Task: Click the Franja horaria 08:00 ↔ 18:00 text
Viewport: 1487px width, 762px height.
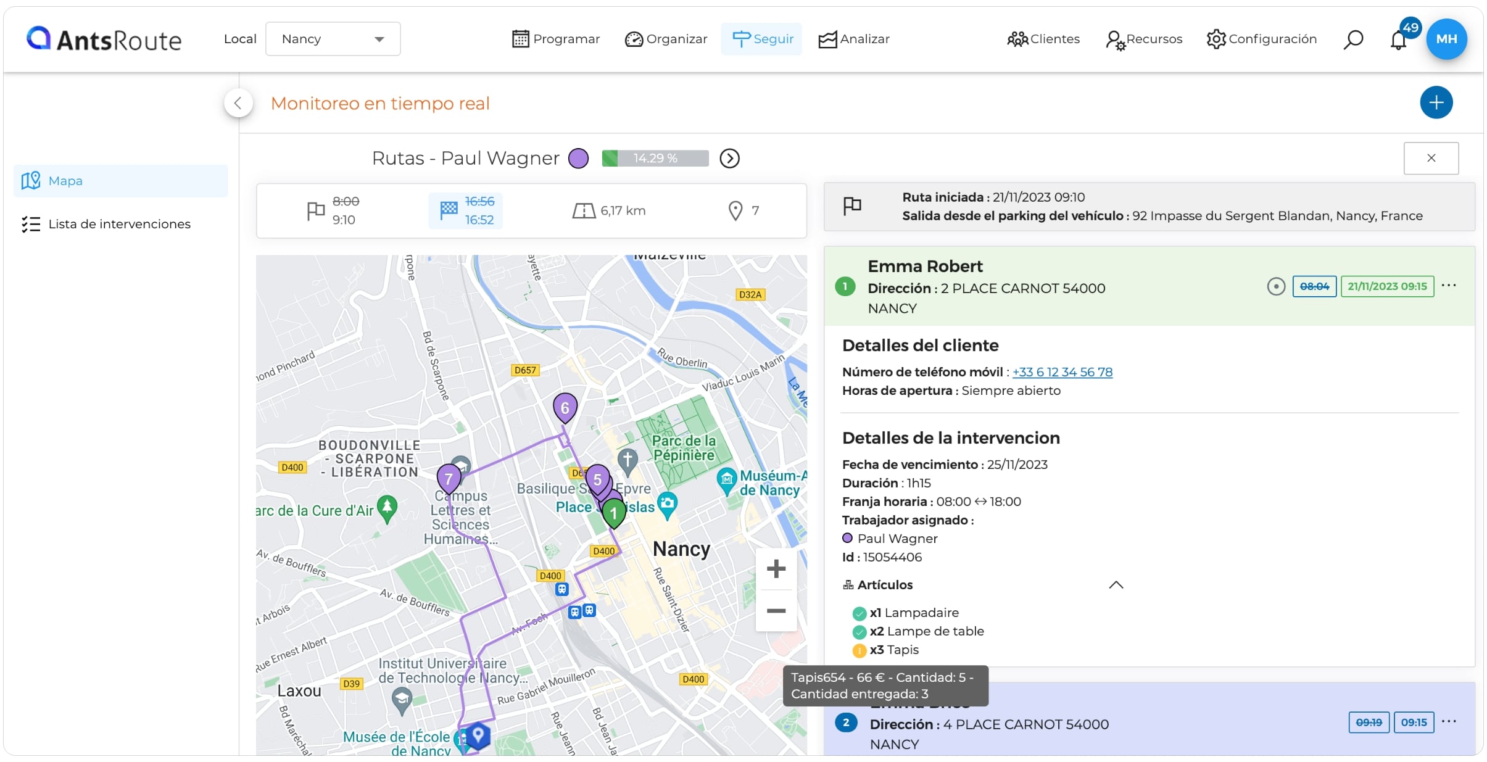Action: (932, 502)
